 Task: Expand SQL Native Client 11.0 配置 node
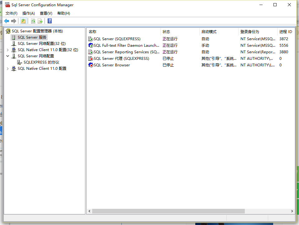tap(7, 69)
